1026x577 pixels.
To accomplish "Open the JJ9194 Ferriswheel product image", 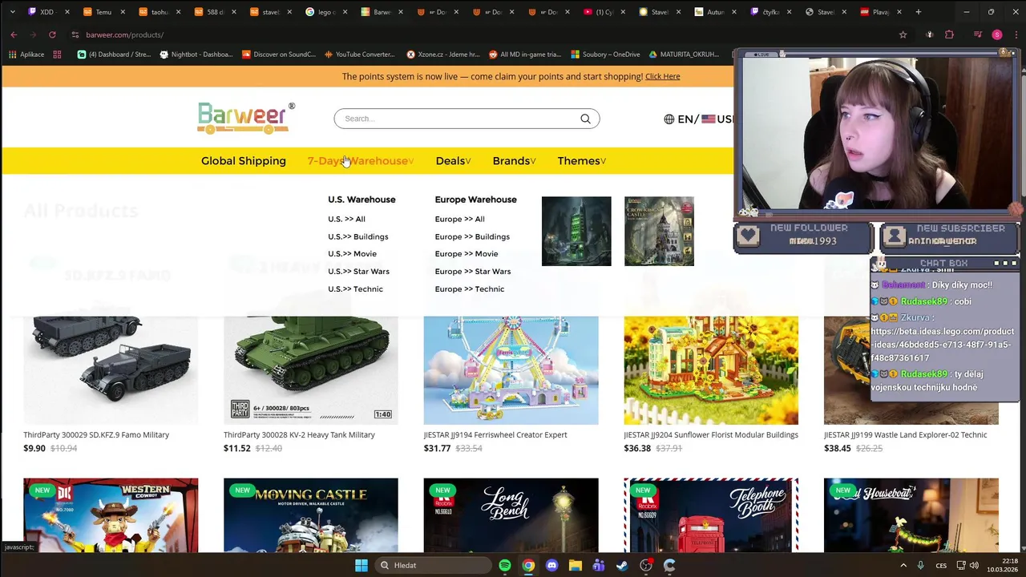I will 511,369.
